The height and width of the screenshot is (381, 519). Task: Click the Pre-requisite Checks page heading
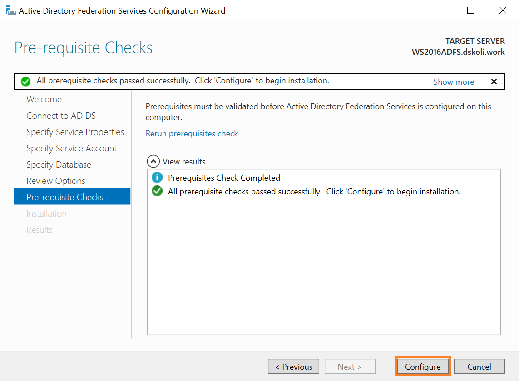84,48
